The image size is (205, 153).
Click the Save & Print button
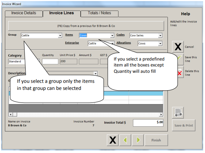click(183, 126)
